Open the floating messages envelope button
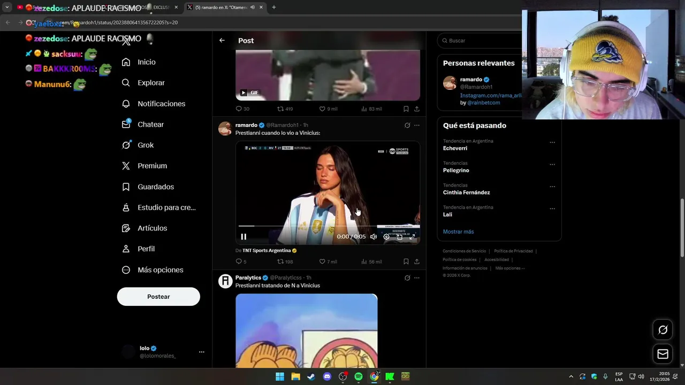Screen dimensions: 685x385 point(663,354)
